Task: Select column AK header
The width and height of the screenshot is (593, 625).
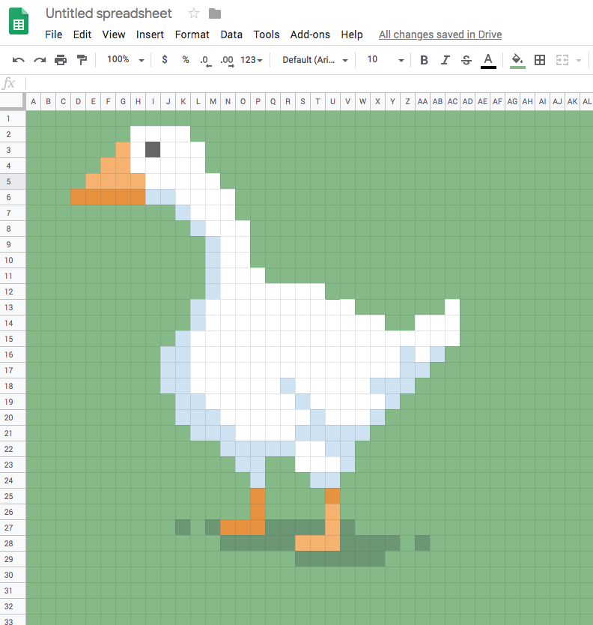Action: 572,102
